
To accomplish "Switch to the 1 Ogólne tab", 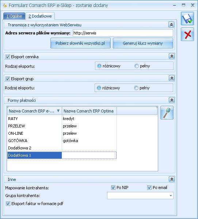I will tap(14, 16).
